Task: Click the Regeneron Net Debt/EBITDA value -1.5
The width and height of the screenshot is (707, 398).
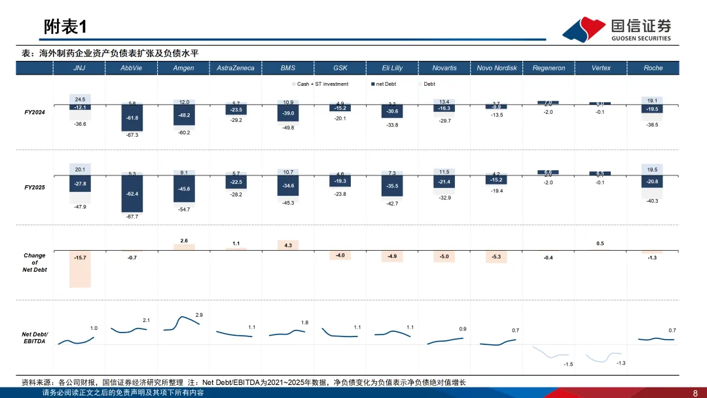Action: click(568, 364)
